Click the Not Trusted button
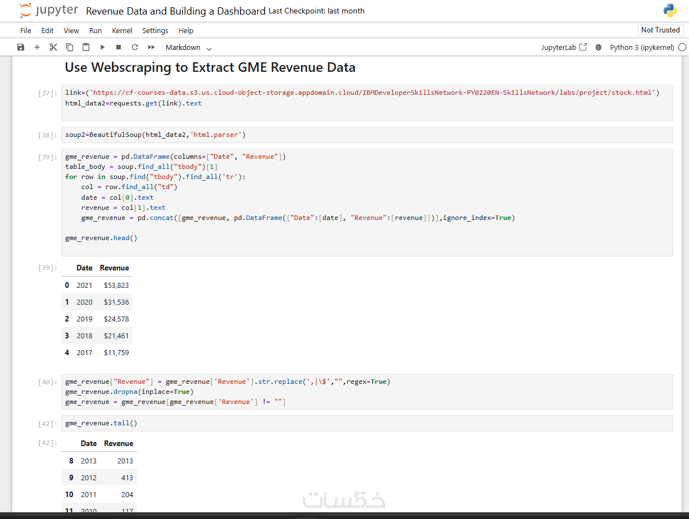Image resolution: width=689 pixels, height=519 pixels. click(660, 30)
